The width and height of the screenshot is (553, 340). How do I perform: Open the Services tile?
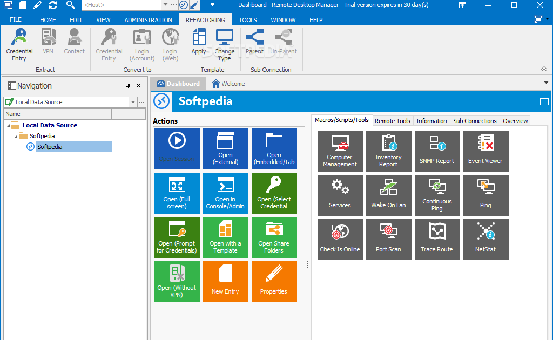click(x=340, y=195)
